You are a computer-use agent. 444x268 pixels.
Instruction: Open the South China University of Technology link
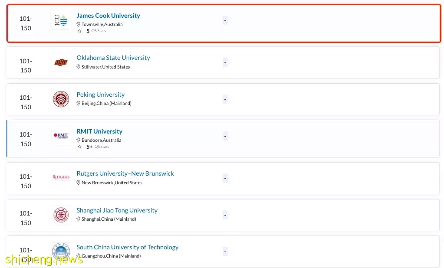(x=128, y=247)
